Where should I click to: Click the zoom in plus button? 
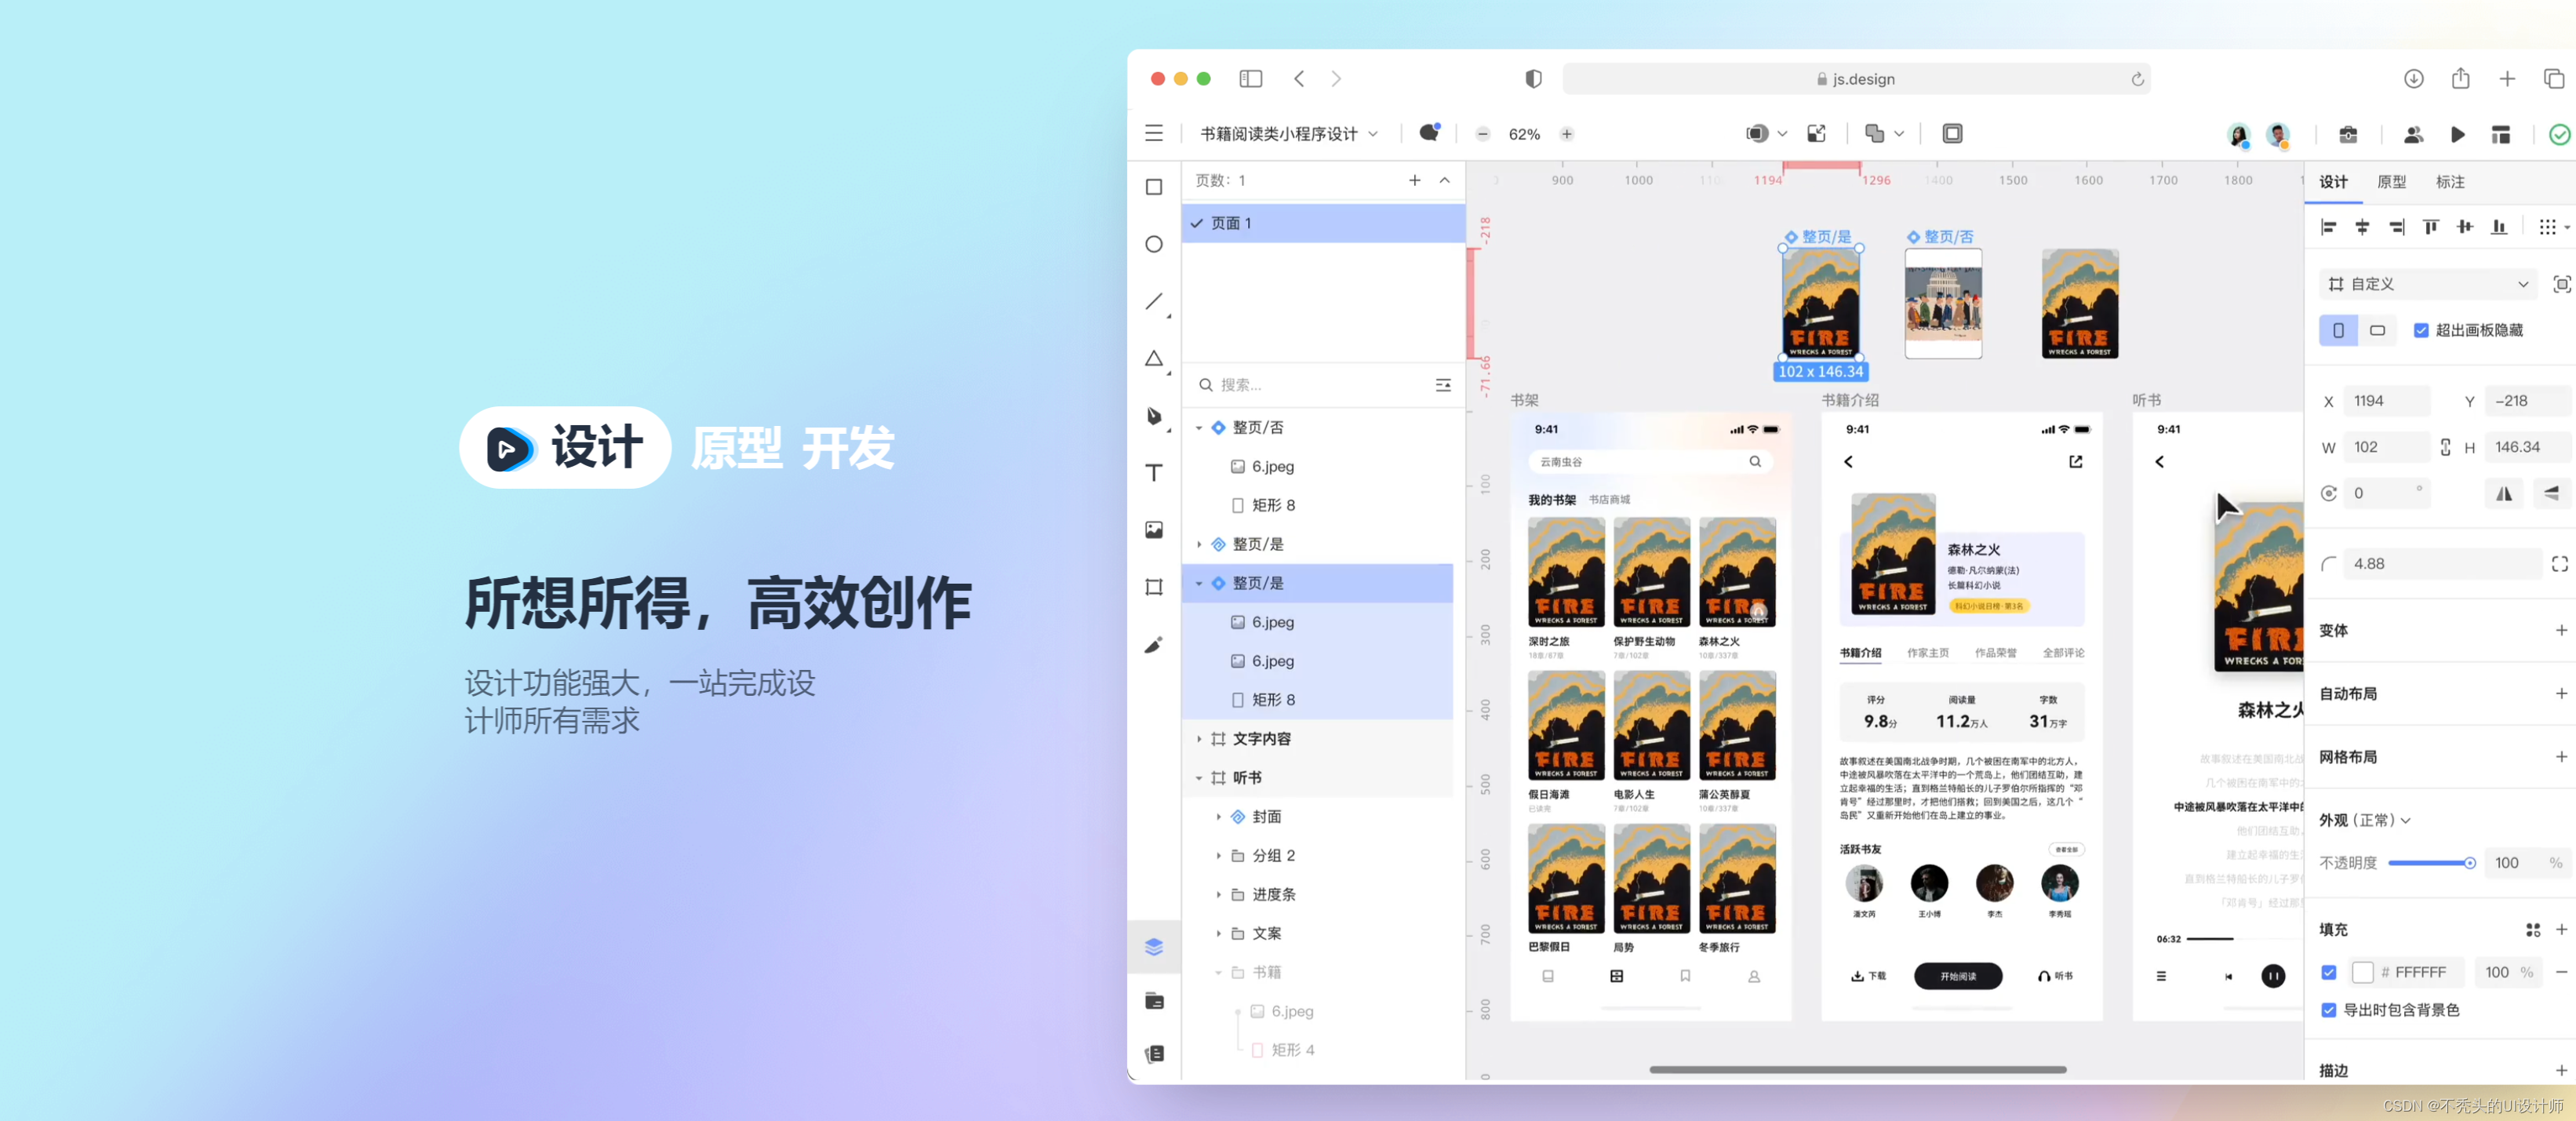point(1567,134)
